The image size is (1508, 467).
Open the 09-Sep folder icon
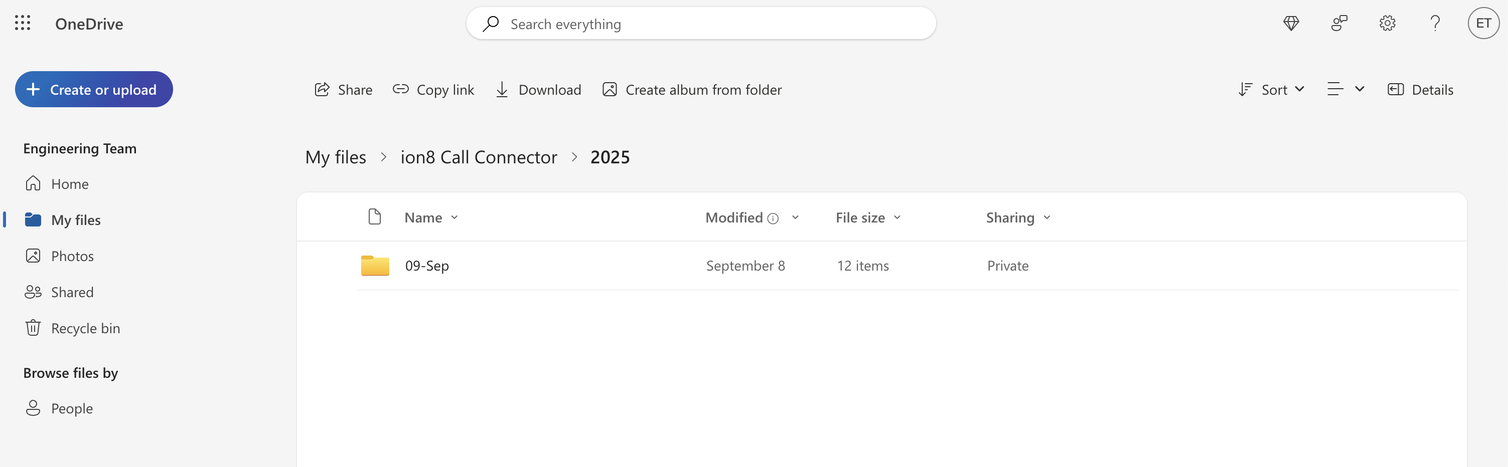click(x=375, y=266)
